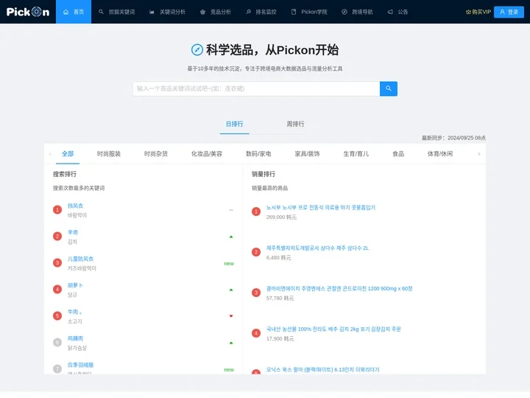Click rank 5 badge beside 牛肉
The height and width of the screenshot is (398, 530).
click(x=57, y=315)
